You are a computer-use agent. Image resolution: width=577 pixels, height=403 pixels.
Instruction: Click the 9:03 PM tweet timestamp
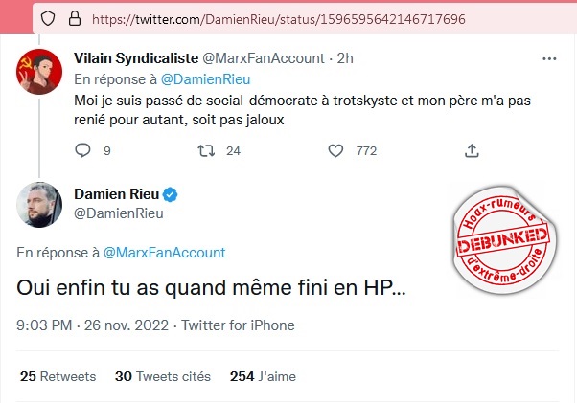45,325
